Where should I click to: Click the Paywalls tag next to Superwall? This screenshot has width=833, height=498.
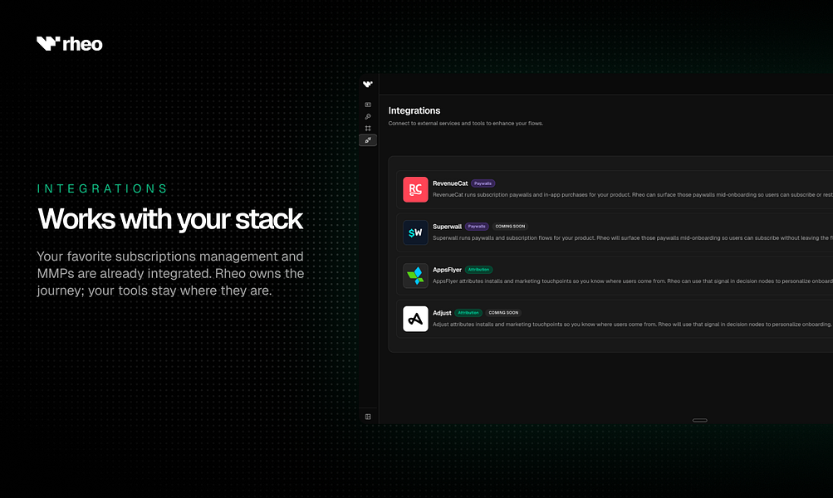coord(477,226)
